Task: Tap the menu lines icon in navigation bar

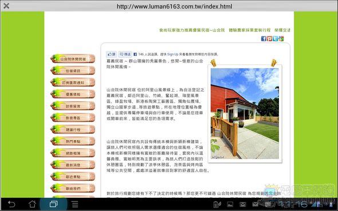Action: tap(75, 204)
